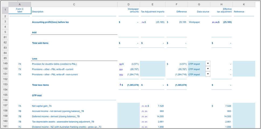This screenshot has width=261, height=129.
Task: Click Provision for doubtful debts description
Action: tap(54, 64)
